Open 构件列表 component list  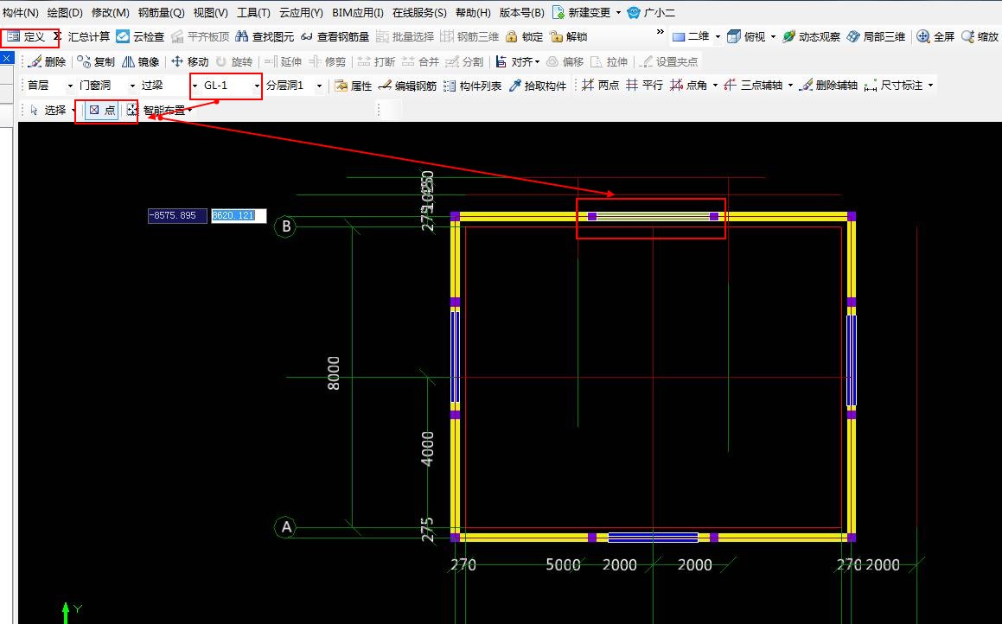[473, 86]
